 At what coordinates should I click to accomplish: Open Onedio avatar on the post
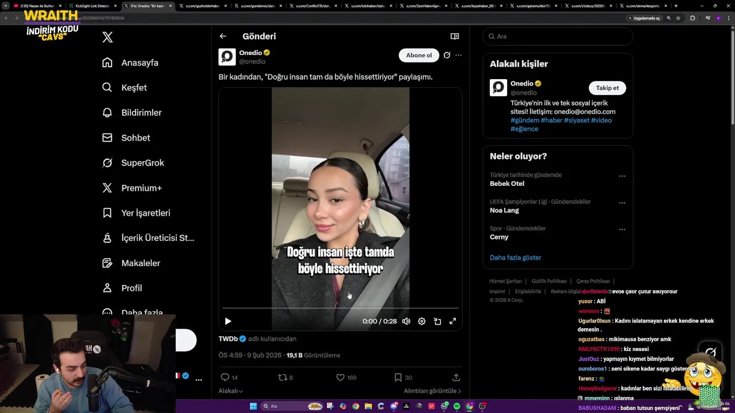click(227, 57)
